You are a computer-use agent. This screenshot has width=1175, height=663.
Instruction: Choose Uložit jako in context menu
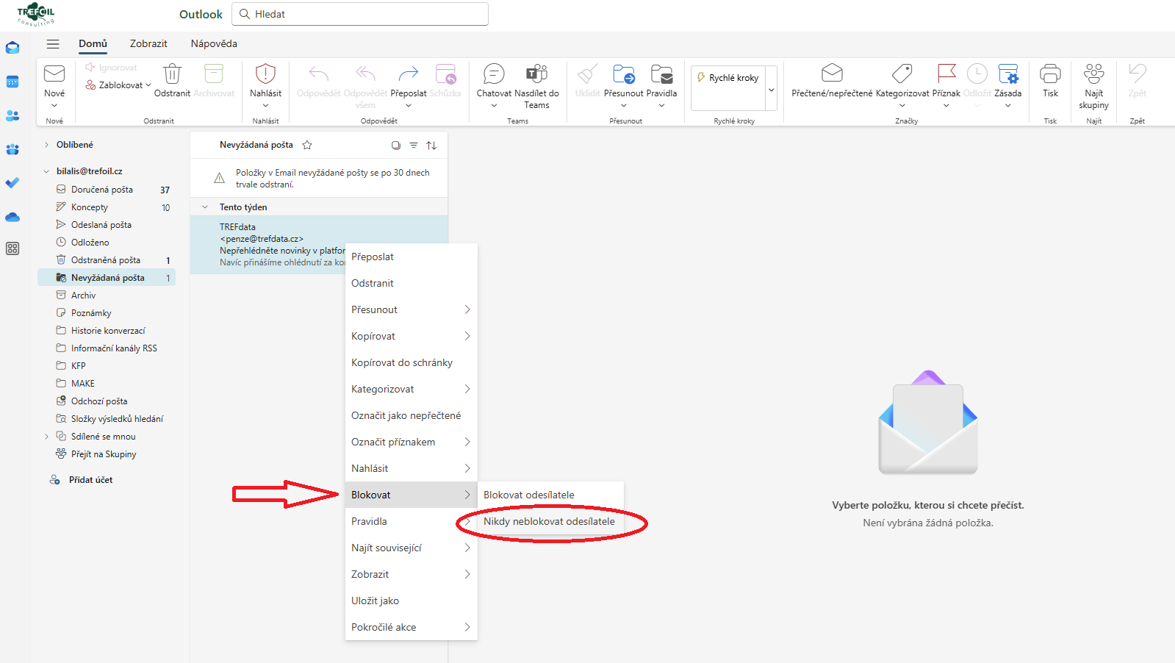412,601
